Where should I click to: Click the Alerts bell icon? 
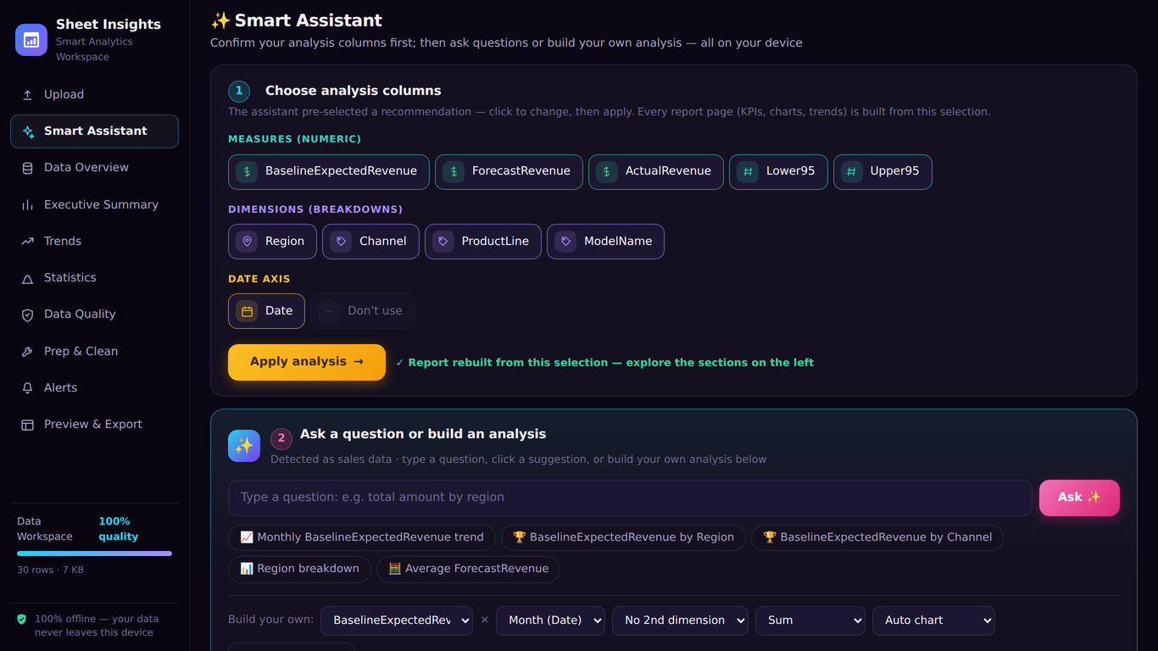(x=27, y=388)
